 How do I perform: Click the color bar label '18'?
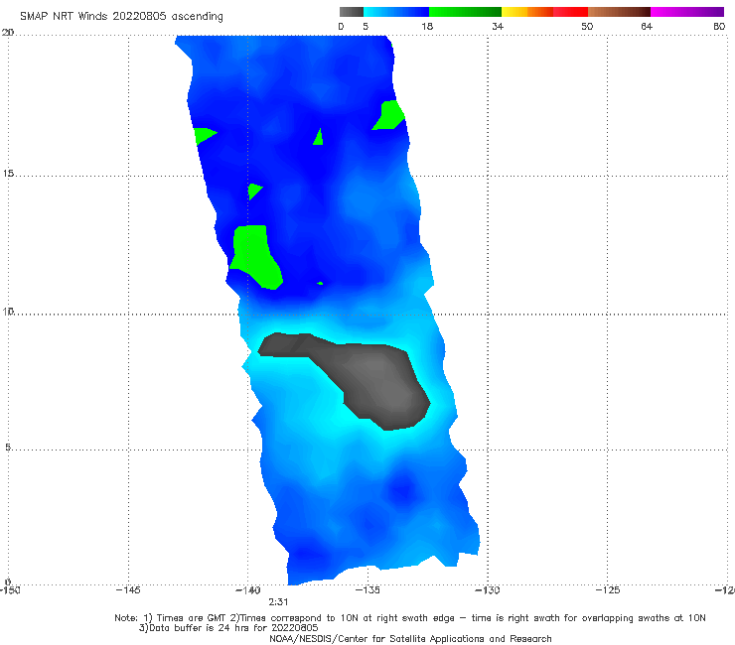coord(427,26)
